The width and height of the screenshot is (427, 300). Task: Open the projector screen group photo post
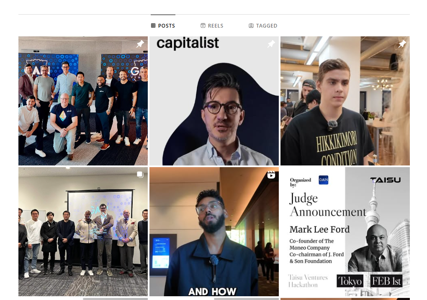(83, 231)
